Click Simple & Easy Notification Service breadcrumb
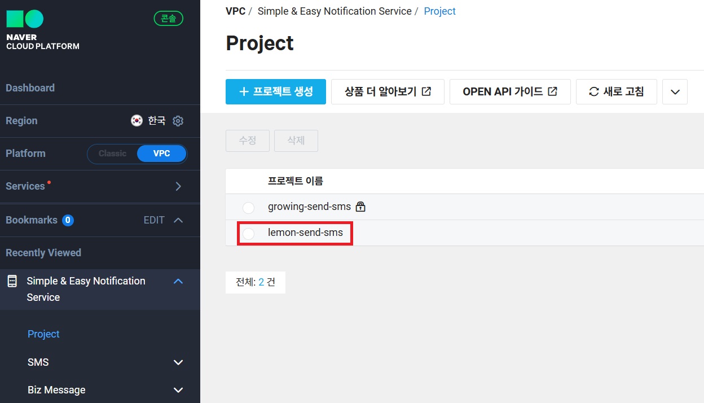 335,11
